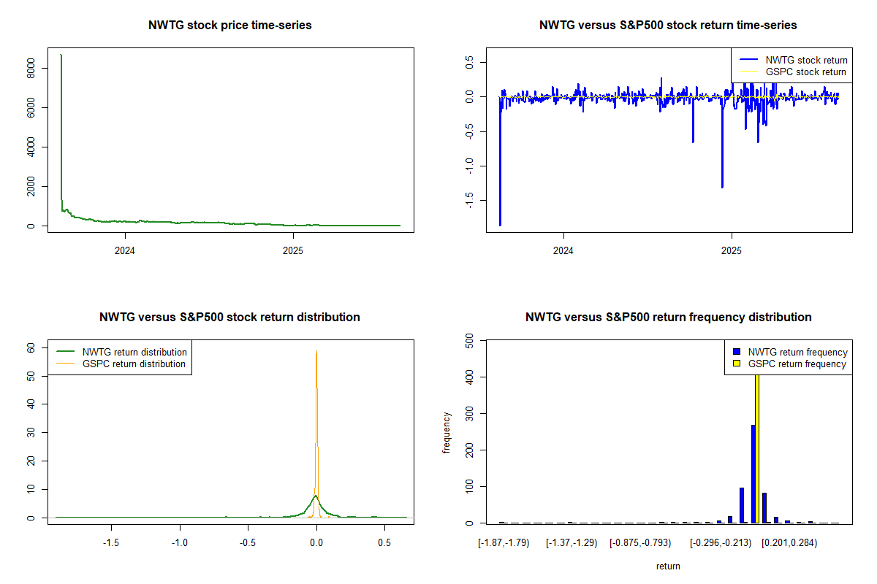Click the NWTG stock price time-series title
The width and height of the screenshot is (877, 584).
pyautogui.click(x=230, y=25)
